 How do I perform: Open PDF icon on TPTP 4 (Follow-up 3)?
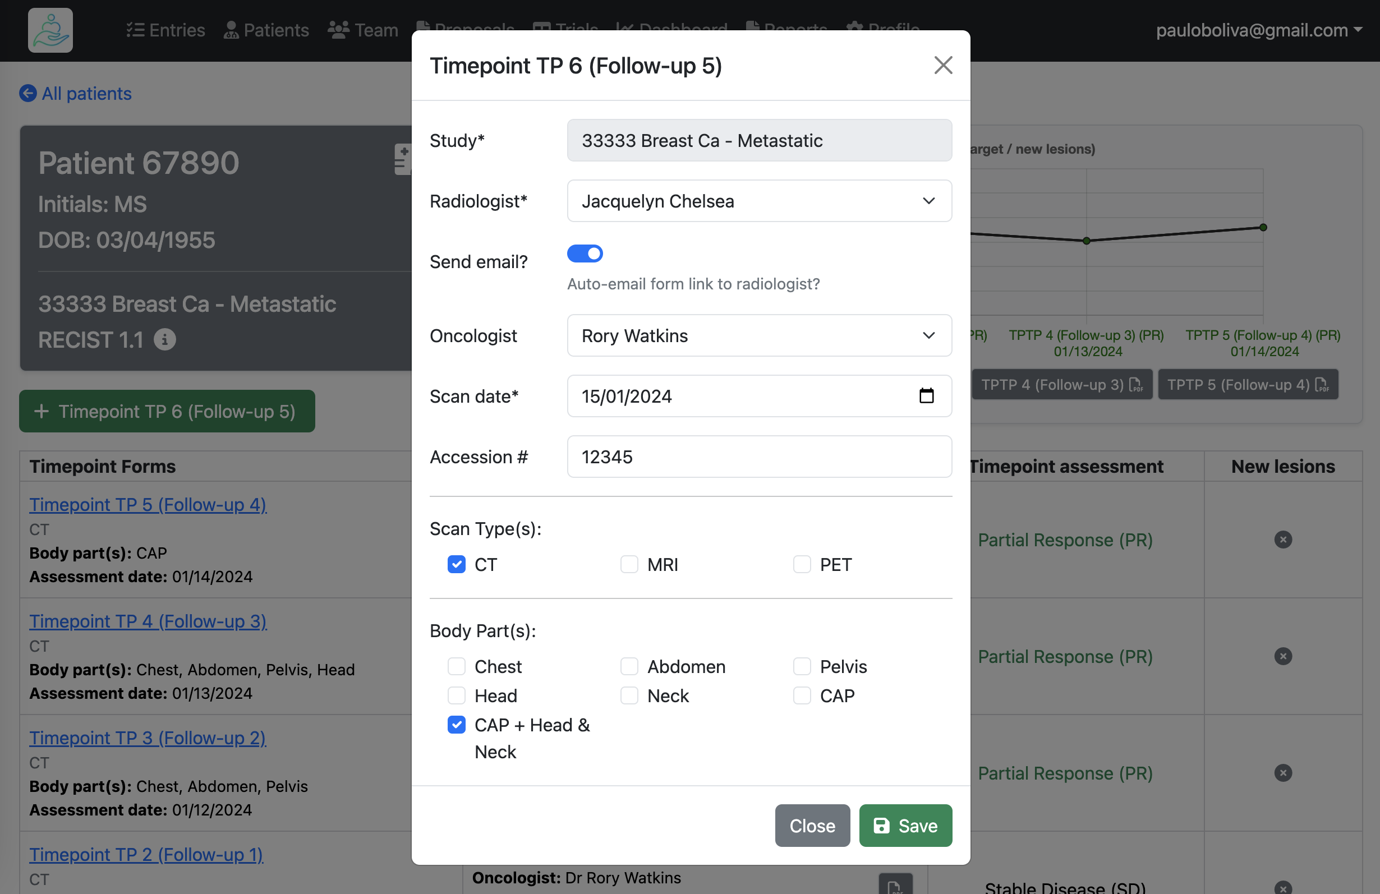point(1135,385)
